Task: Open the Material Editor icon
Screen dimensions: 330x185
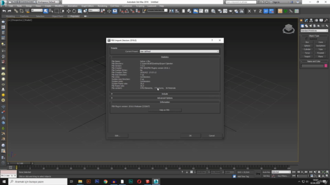Action: (213, 11)
